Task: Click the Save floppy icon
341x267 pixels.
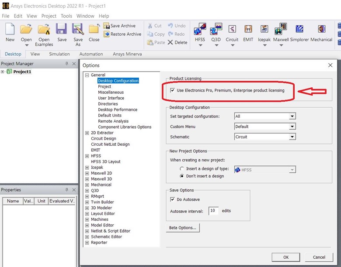Action: 62,29
